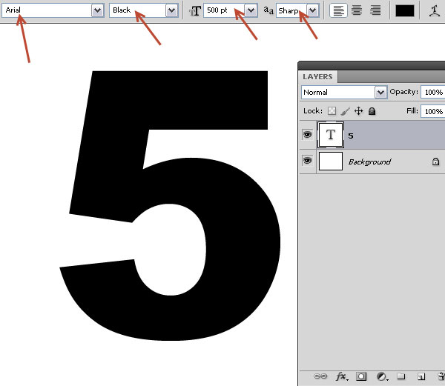Viewport: 445px width, 386px height.
Task: Open the Sharp anti-aliasing dropdown
Action: point(312,11)
